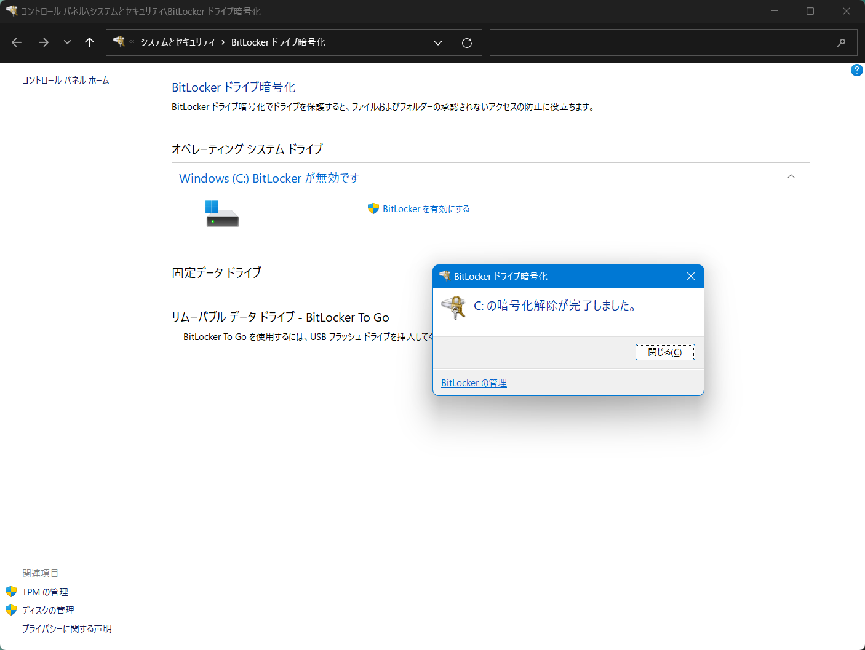The image size is (865, 650).
Task: Click リムーバブル データ ドライブ - BitLocker To Go heading
Action: (281, 317)
